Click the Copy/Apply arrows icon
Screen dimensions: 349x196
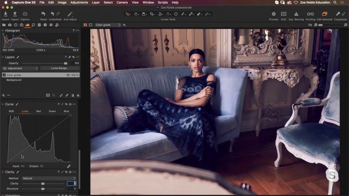340,14
